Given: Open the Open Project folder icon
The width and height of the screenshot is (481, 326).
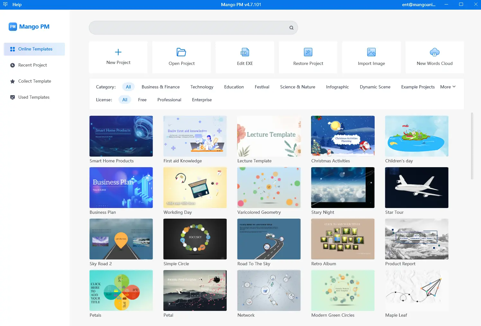Looking at the screenshot, I should click(x=181, y=52).
